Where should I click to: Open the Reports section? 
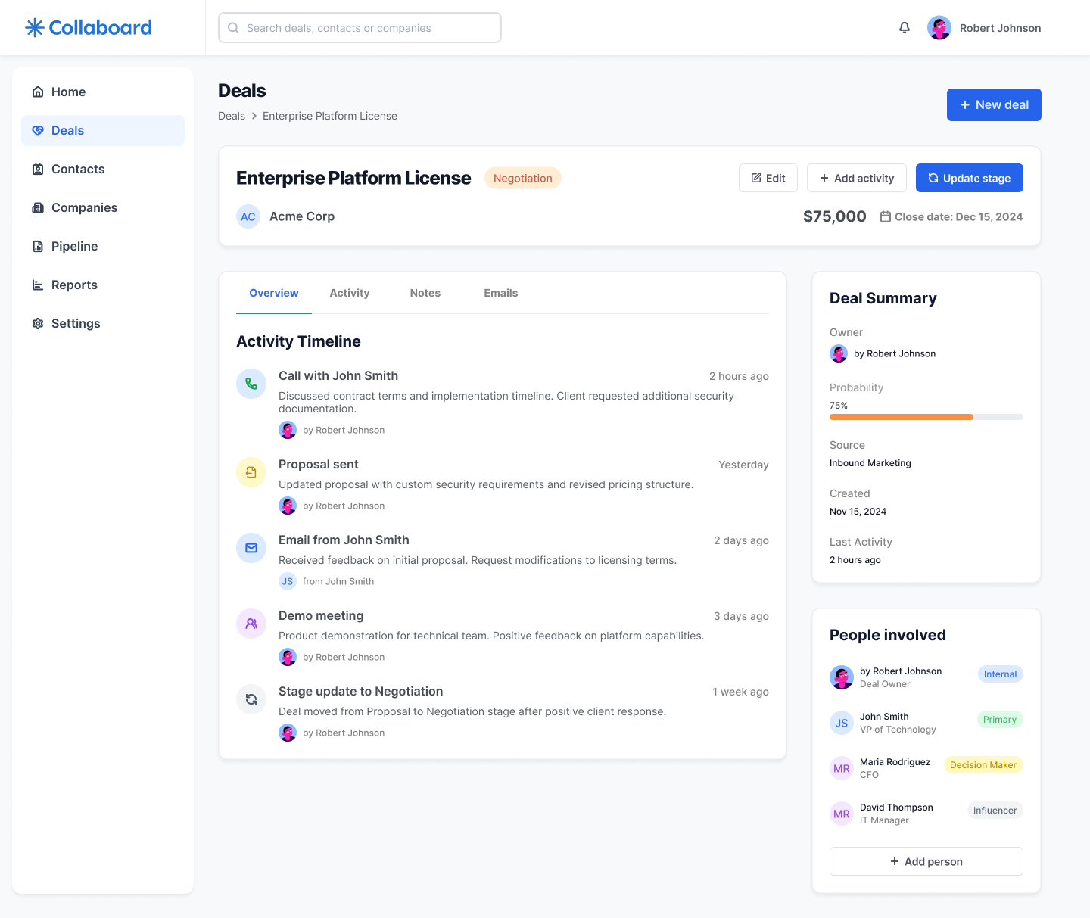coord(73,285)
